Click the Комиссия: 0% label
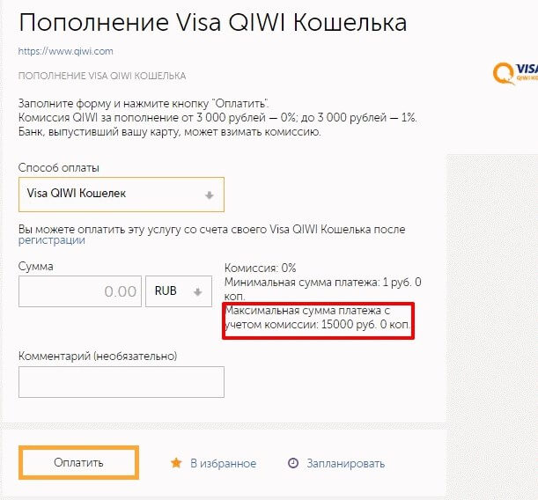The width and height of the screenshot is (538, 500). (x=261, y=268)
